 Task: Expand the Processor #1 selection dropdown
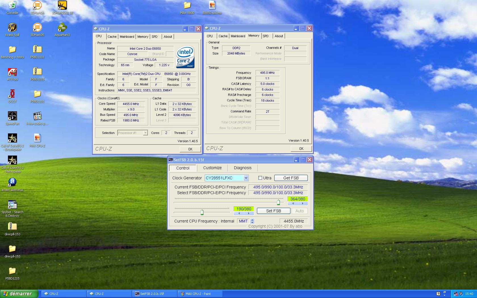[x=145, y=133]
